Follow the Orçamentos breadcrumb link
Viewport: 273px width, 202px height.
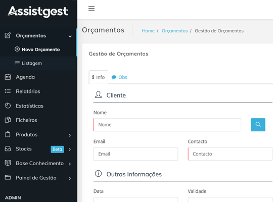tap(174, 31)
